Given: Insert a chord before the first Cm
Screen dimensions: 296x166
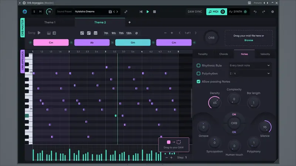Looking at the screenshot, I should click(x=30, y=42).
